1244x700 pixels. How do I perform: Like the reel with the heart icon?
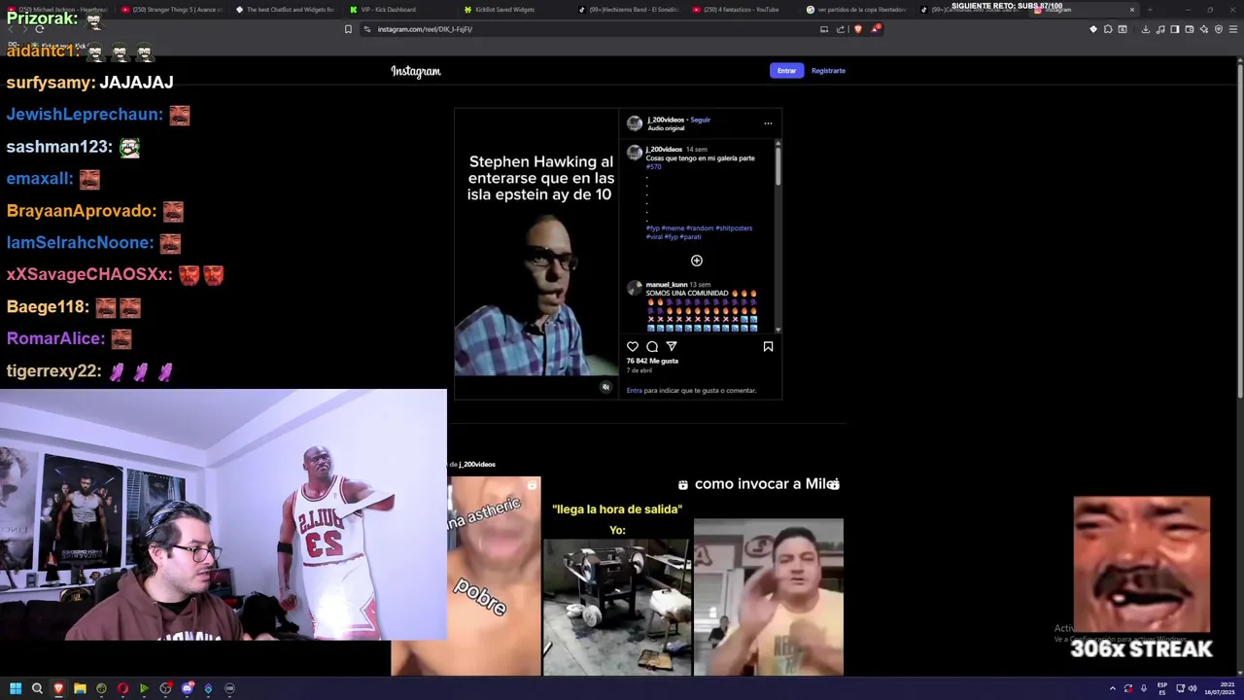[x=633, y=346]
